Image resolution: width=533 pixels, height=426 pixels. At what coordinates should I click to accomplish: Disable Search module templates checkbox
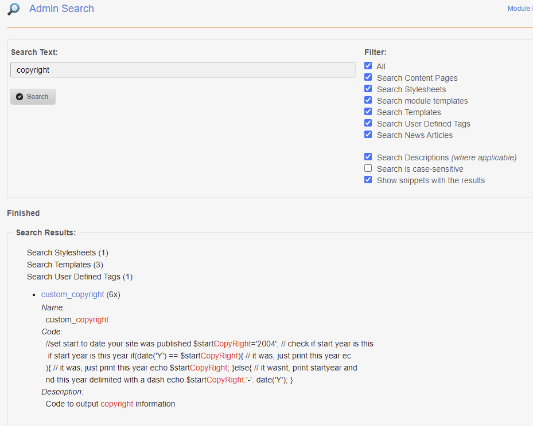tap(368, 100)
